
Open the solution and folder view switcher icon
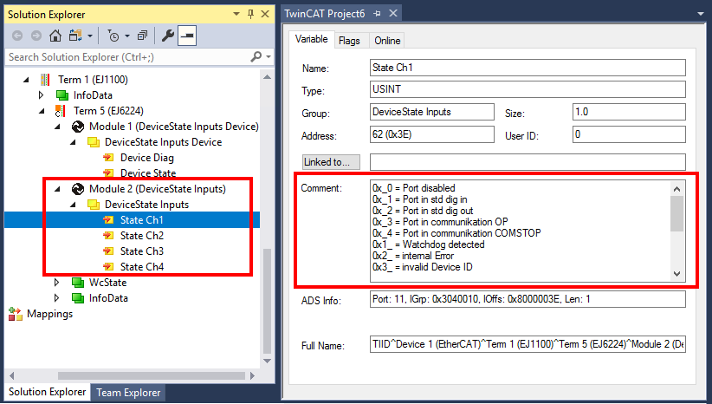pos(74,36)
